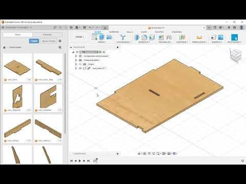Expand the comments panel dot button
This screenshot has width=246, height=184.
[x=117, y=154]
